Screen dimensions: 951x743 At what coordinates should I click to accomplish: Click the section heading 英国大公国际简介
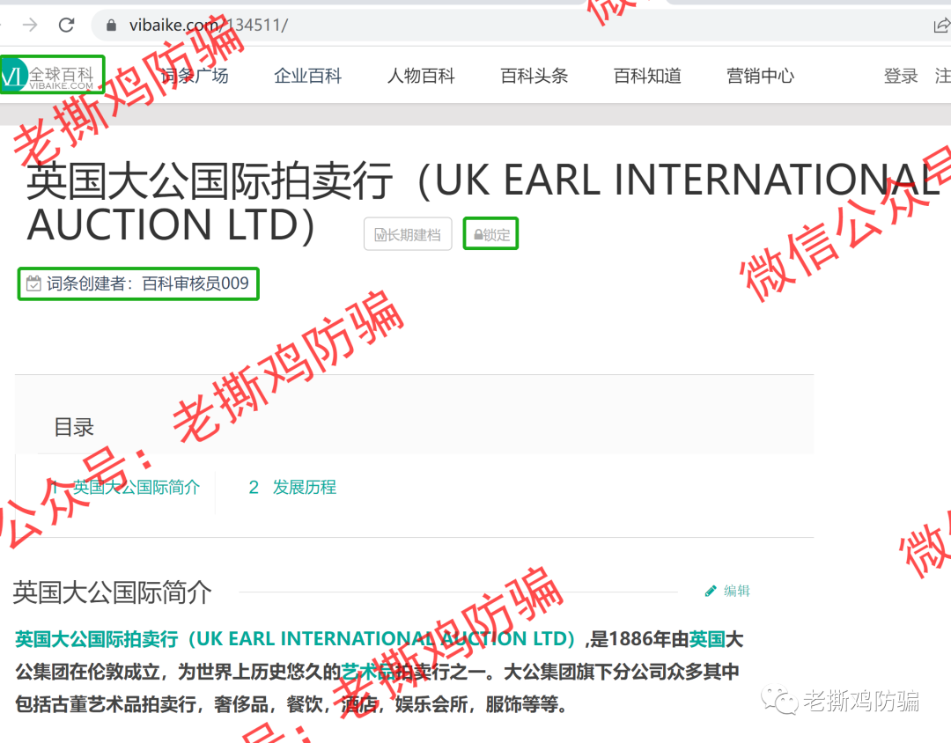pos(112,592)
